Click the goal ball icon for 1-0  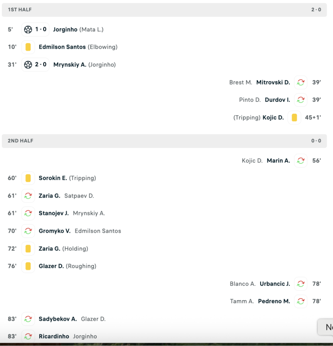point(28,29)
